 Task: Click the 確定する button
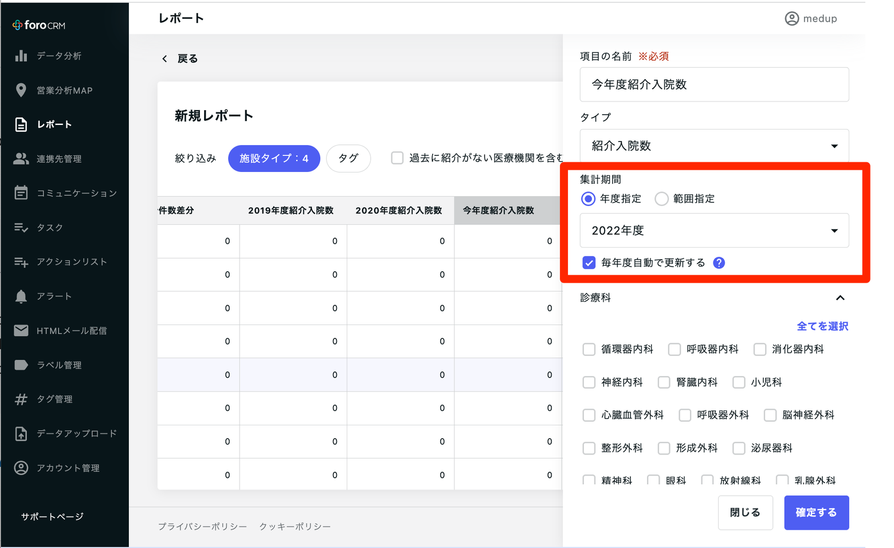pyautogui.click(x=816, y=512)
